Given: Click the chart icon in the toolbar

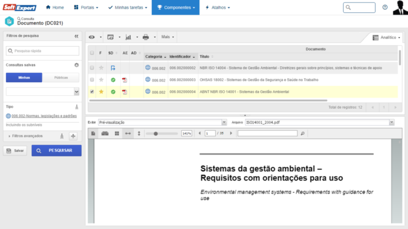Looking at the screenshot, I should (x=128, y=37).
